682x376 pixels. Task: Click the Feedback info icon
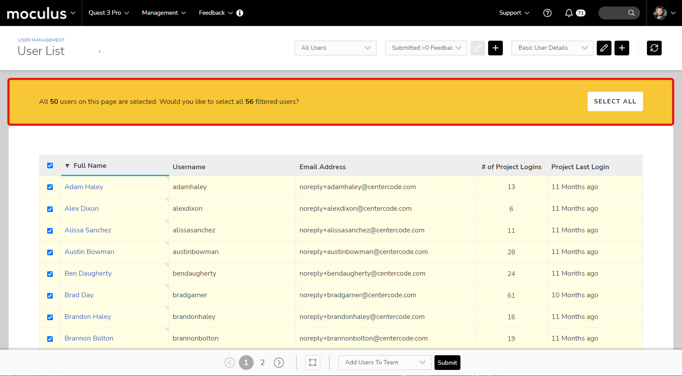(240, 13)
